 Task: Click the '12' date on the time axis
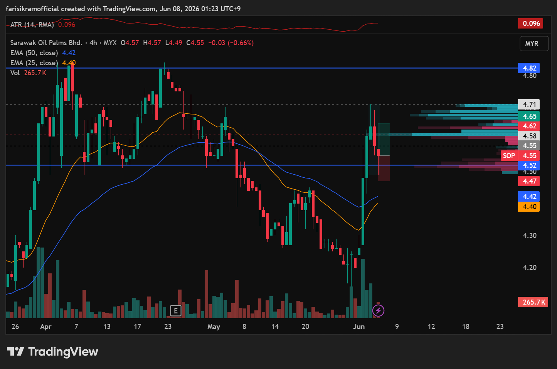click(431, 327)
